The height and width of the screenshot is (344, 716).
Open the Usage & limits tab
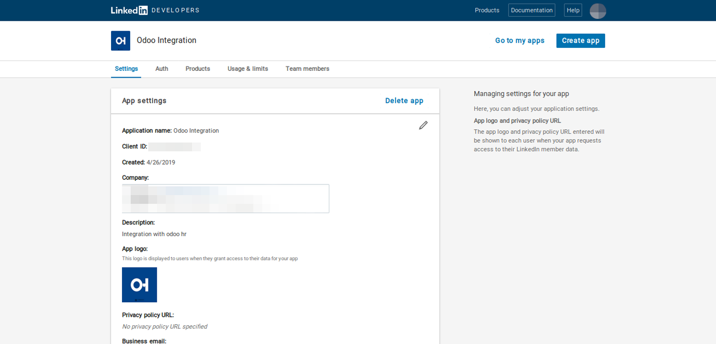(248, 69)
